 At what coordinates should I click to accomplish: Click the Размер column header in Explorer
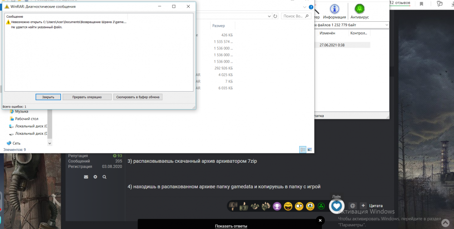pyautogui.click(x=218, y=26)
